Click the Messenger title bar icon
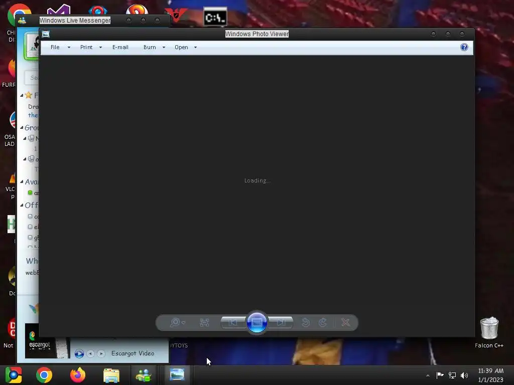The height and width of the screenshot is (385, 514). (22, 21)
